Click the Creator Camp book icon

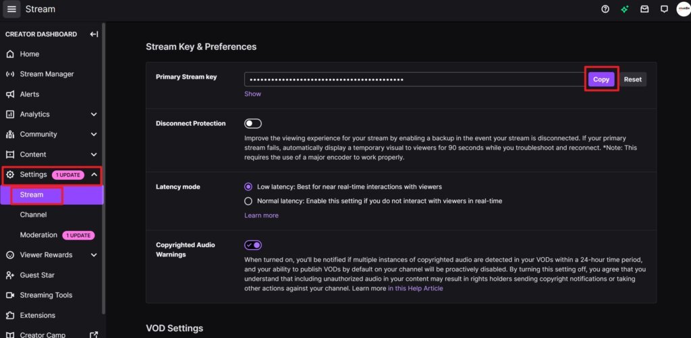[10, 335]
